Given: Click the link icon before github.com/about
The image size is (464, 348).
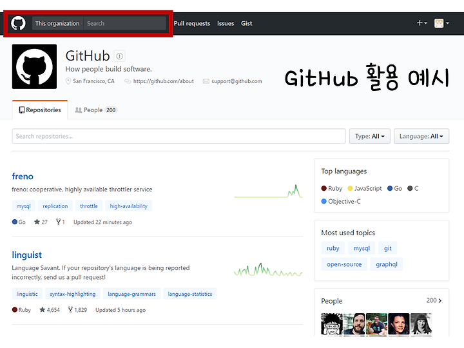Looking at the screenshot, I should (x=128, y=81).
